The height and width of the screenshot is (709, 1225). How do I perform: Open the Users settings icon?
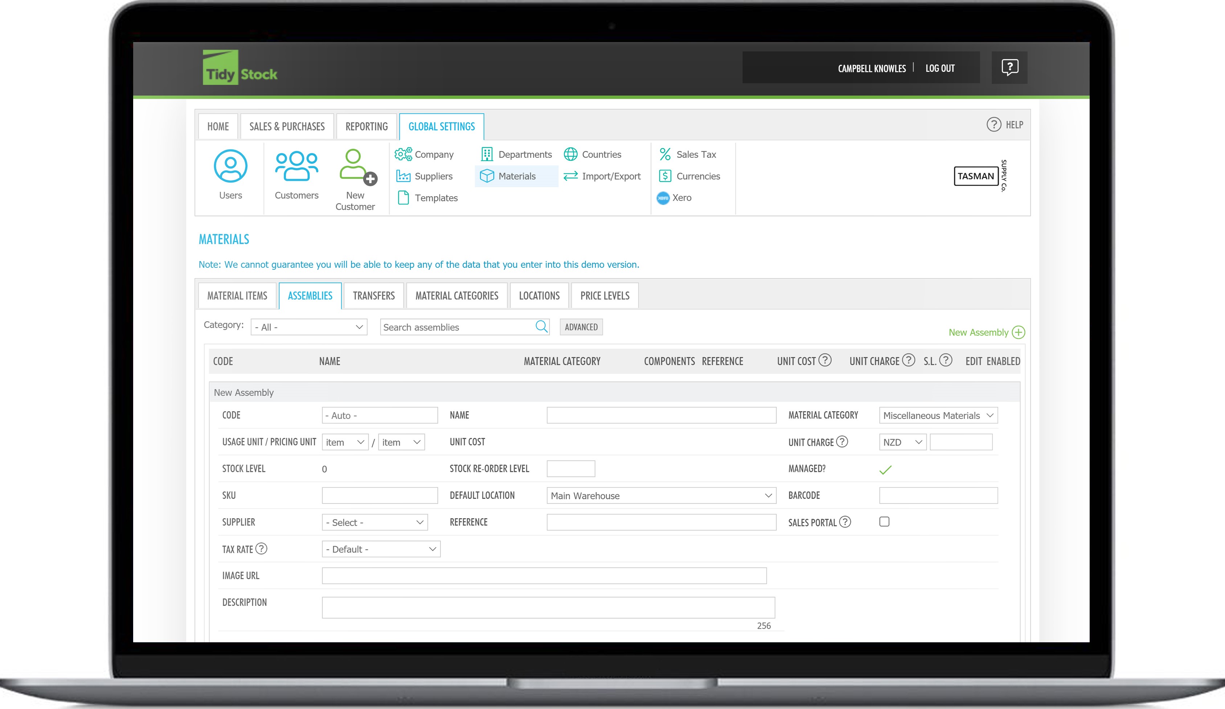[229, 166]
